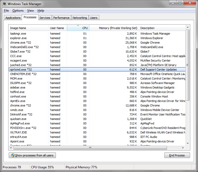The image size is (198, 172).
Task: Click the vertical scrollbar up arrow
Action: 188,27
